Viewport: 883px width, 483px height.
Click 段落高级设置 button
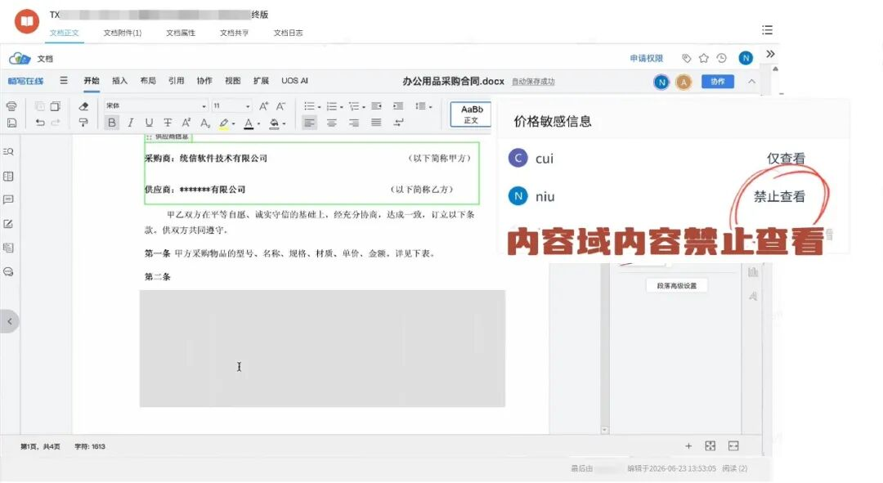pos(676,286)
